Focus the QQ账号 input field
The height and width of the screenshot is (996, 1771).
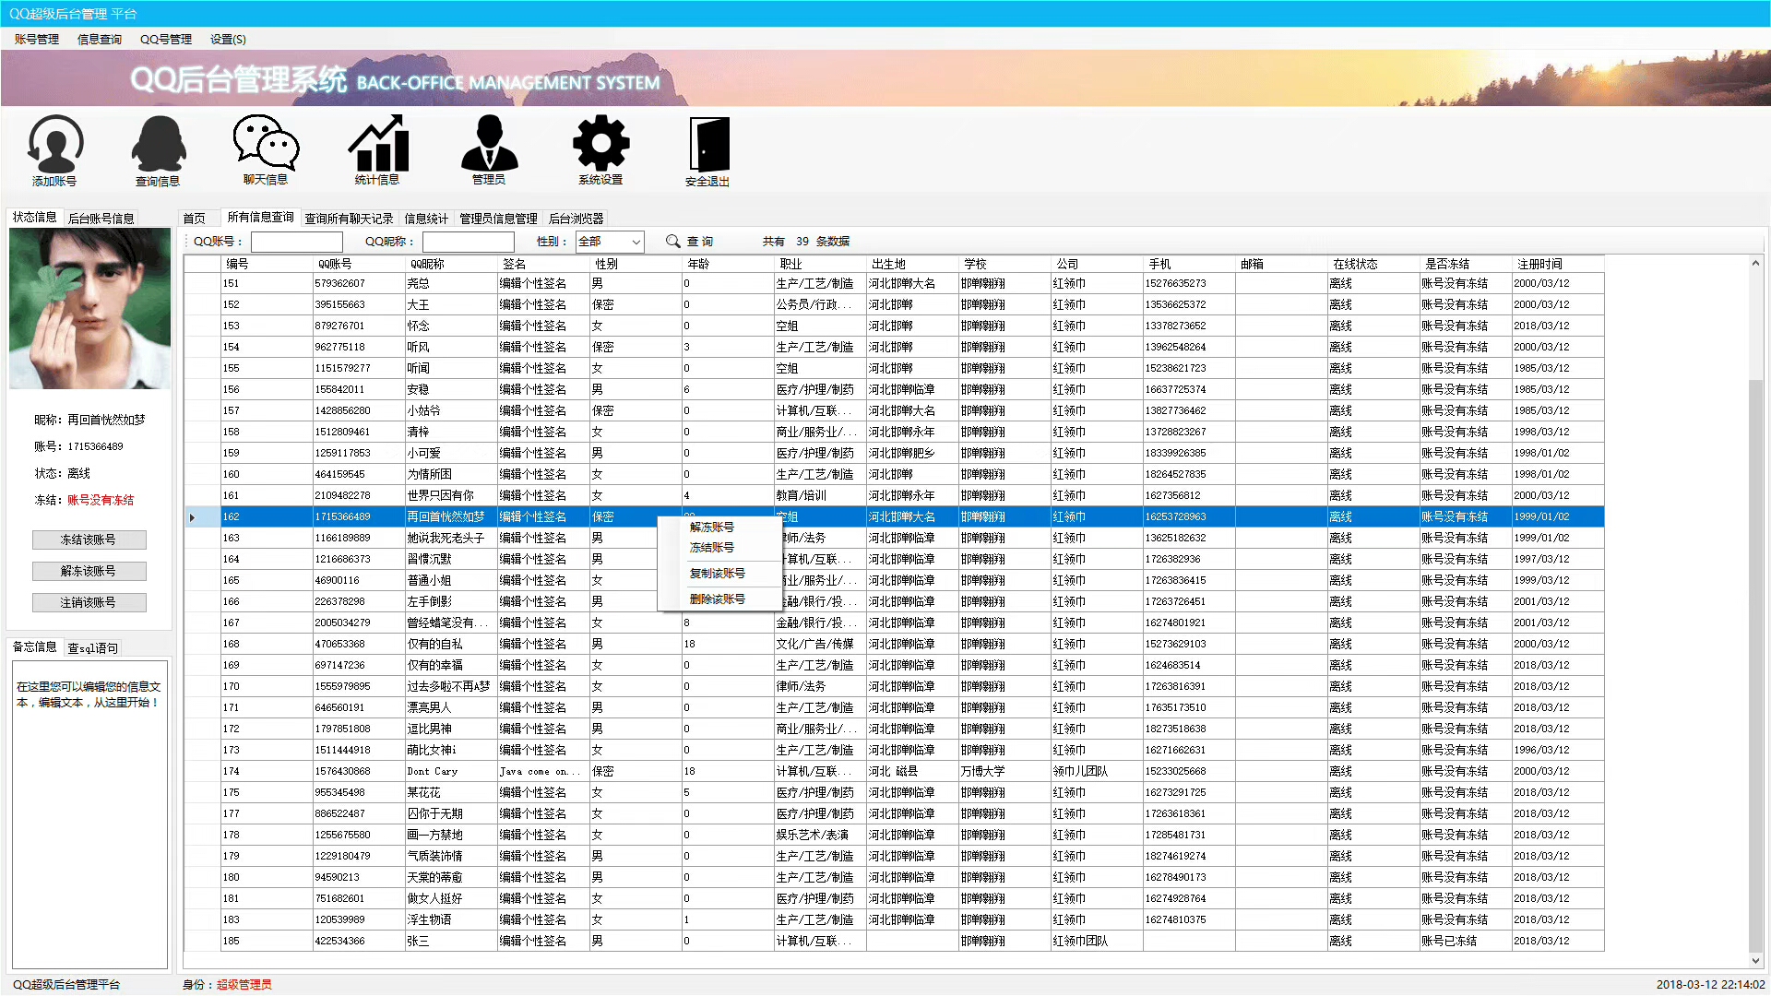pos(297,242)
